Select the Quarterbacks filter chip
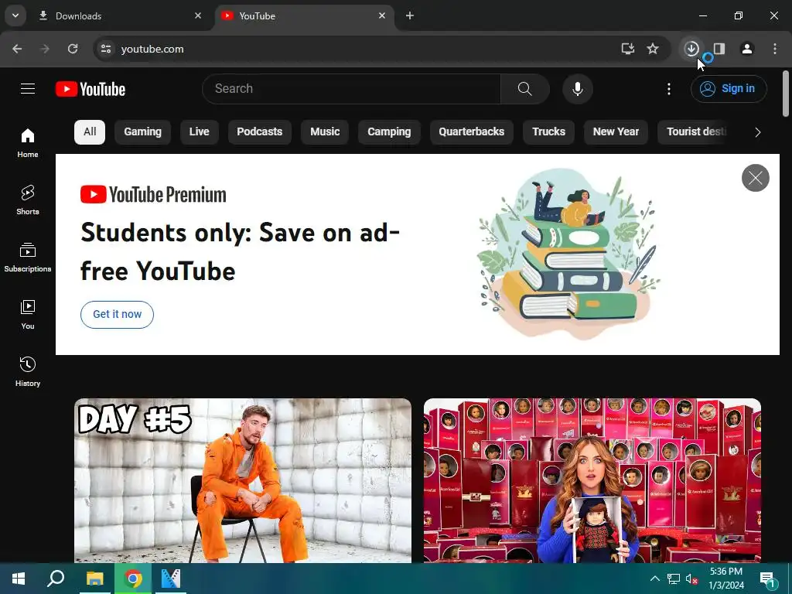This screenshot has height=594, width=792. tap(471, 131)
